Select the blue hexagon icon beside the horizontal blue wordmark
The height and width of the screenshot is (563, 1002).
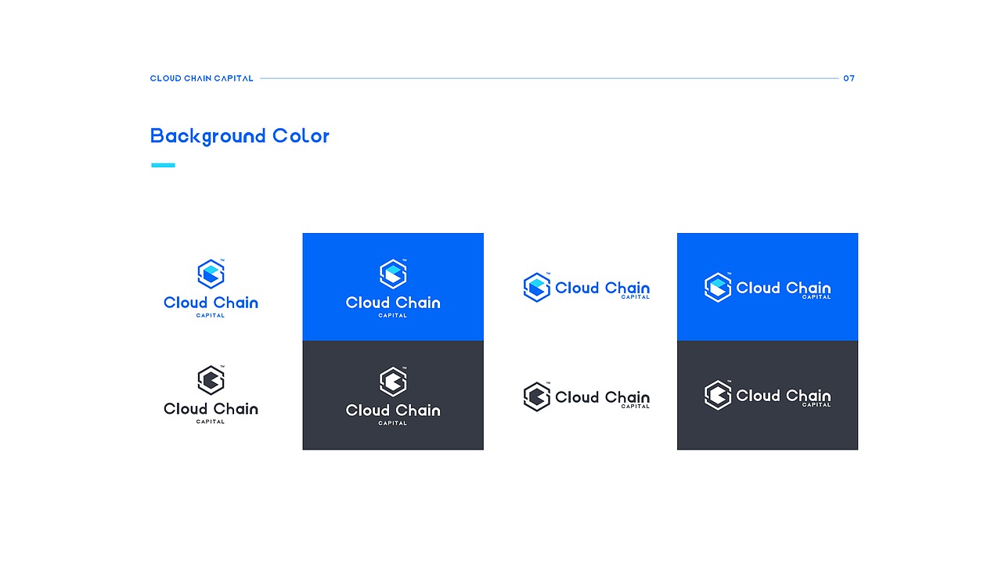point(537,287)
